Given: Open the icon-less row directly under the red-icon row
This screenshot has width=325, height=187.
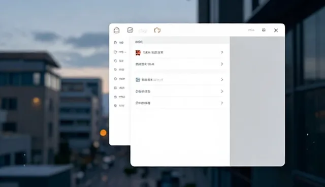Looking at the screenshot, I should [x=180, y=64].
